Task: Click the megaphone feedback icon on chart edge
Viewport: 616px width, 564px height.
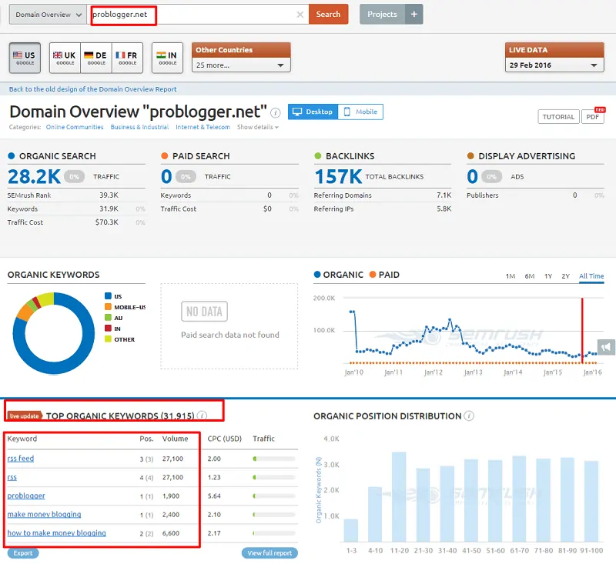Action: [x=606, y=347]
